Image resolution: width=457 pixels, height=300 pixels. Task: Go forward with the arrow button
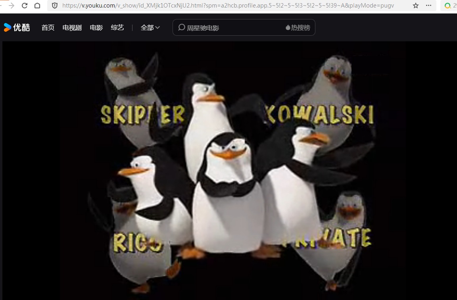pos(12,6)
